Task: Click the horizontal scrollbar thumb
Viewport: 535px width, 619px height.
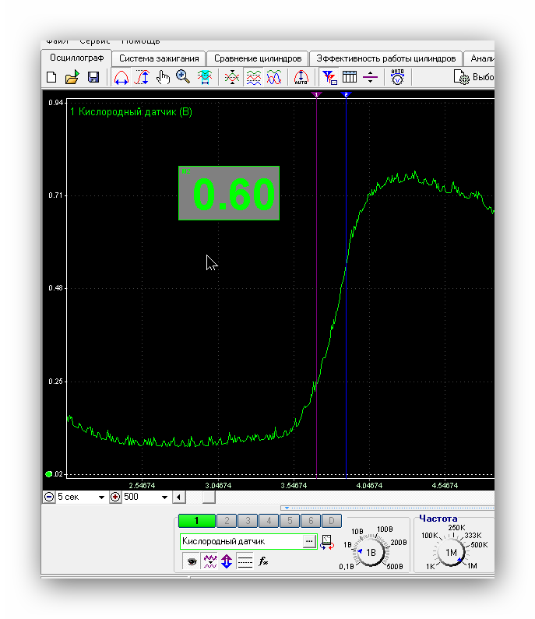Action: [209, 497]
